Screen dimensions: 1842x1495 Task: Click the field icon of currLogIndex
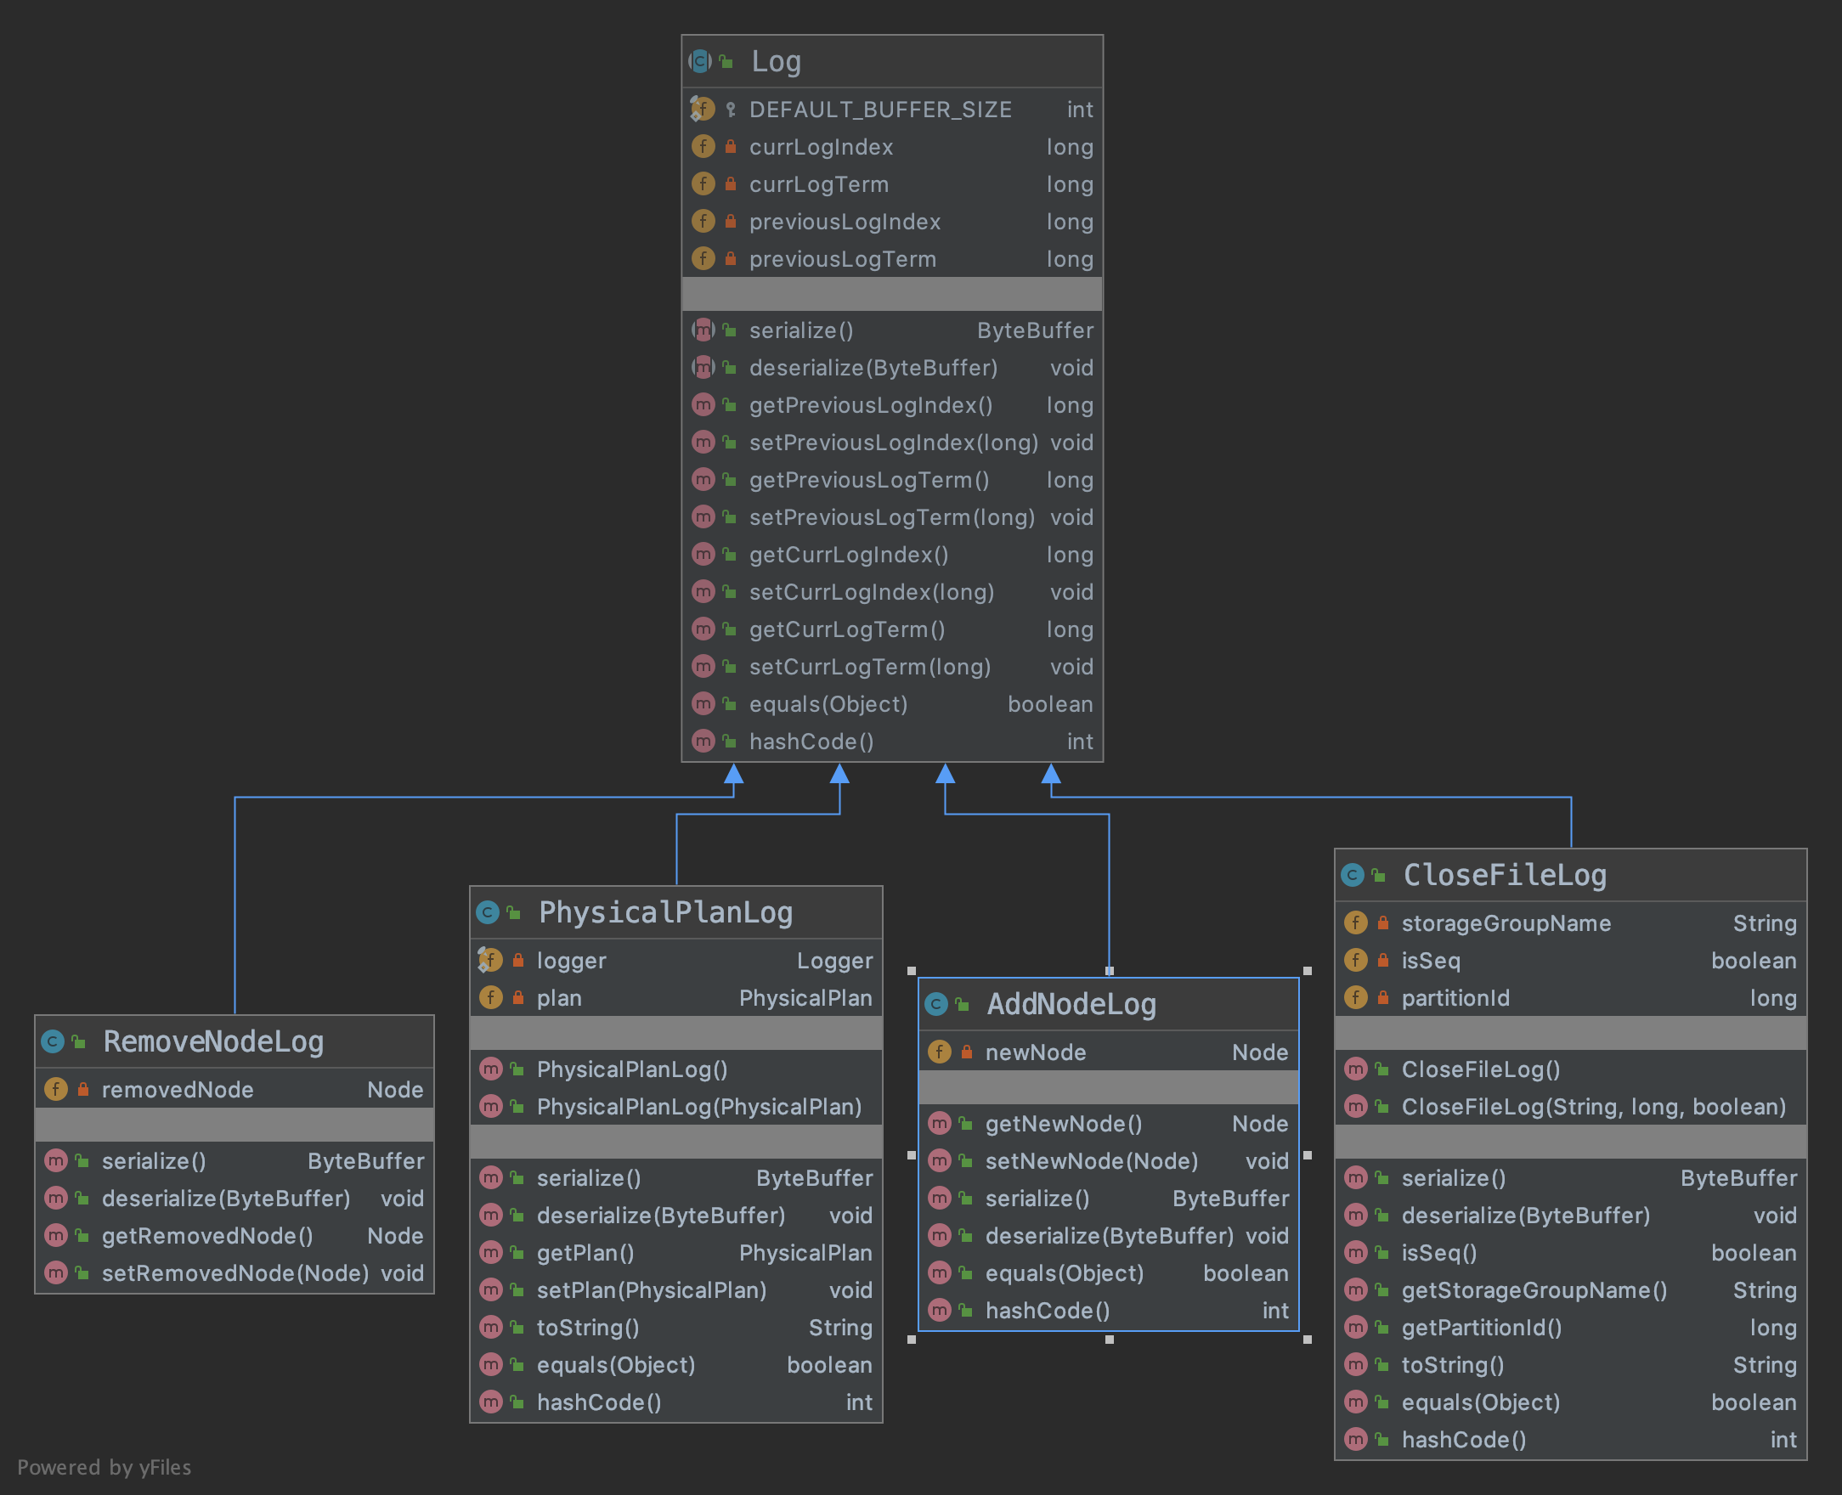click(703, 146)
